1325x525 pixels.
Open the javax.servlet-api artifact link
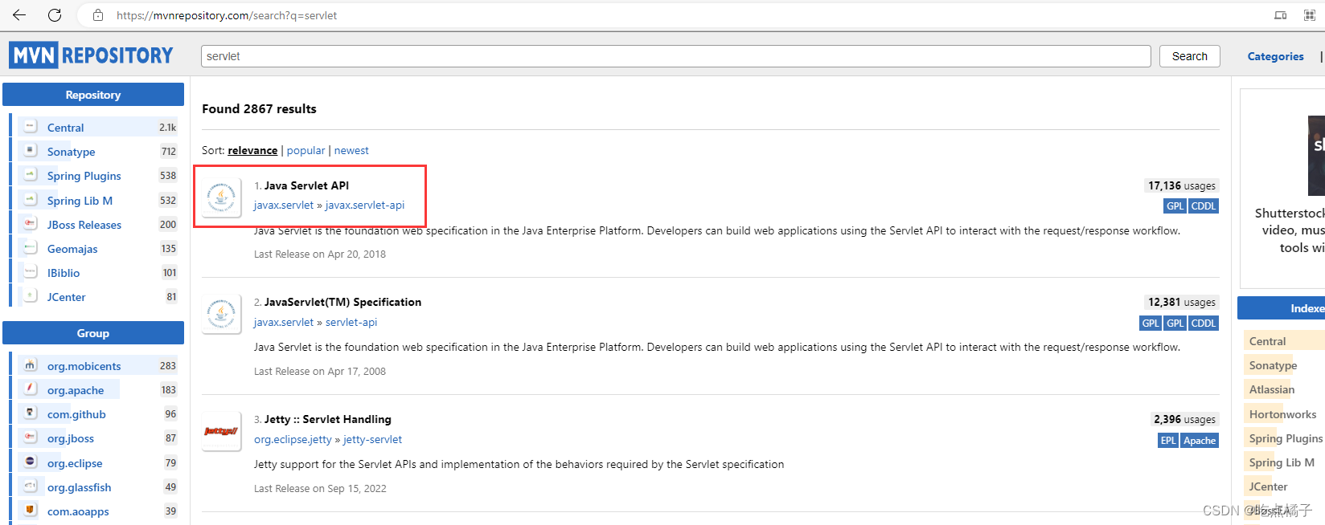[x=365, y=205]
